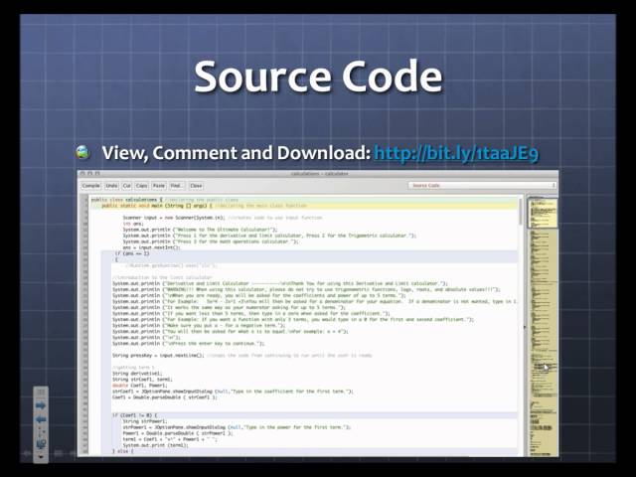Click the Cut button in the editor toolbar

(x=127, y=186)
